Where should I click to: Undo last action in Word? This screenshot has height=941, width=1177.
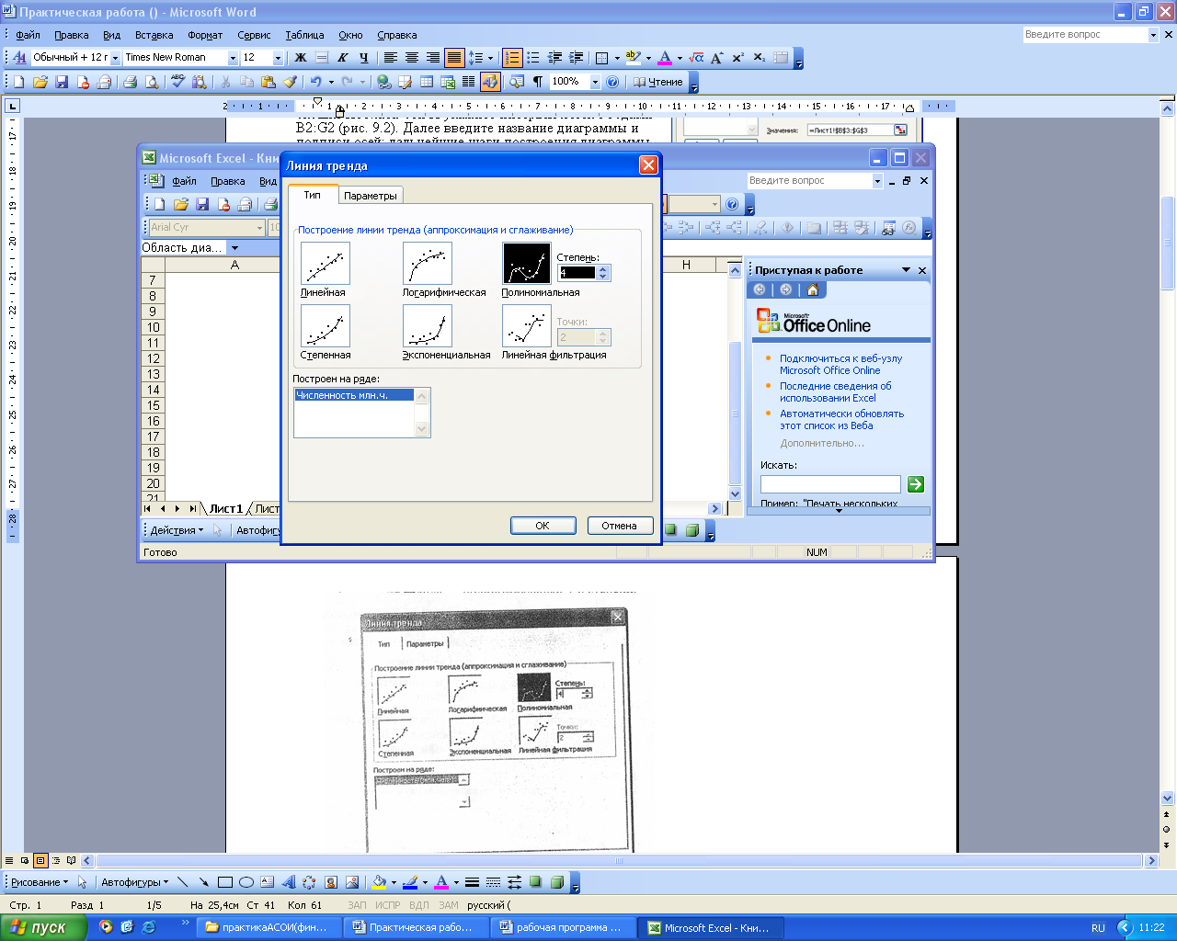point(315,82)
